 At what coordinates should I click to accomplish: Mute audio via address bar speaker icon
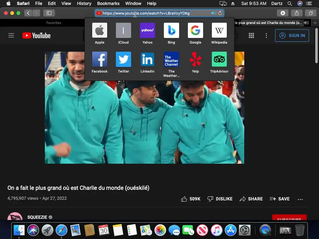pos(213,13)
